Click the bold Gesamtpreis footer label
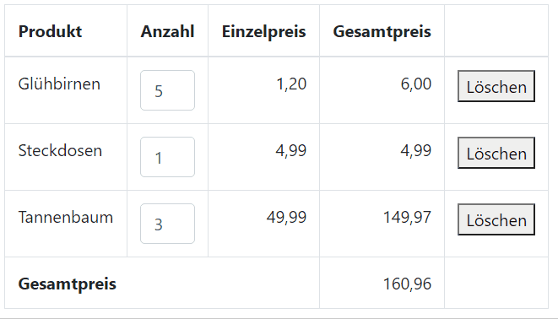This screenshot has height=319, width=558. [68, 284]
